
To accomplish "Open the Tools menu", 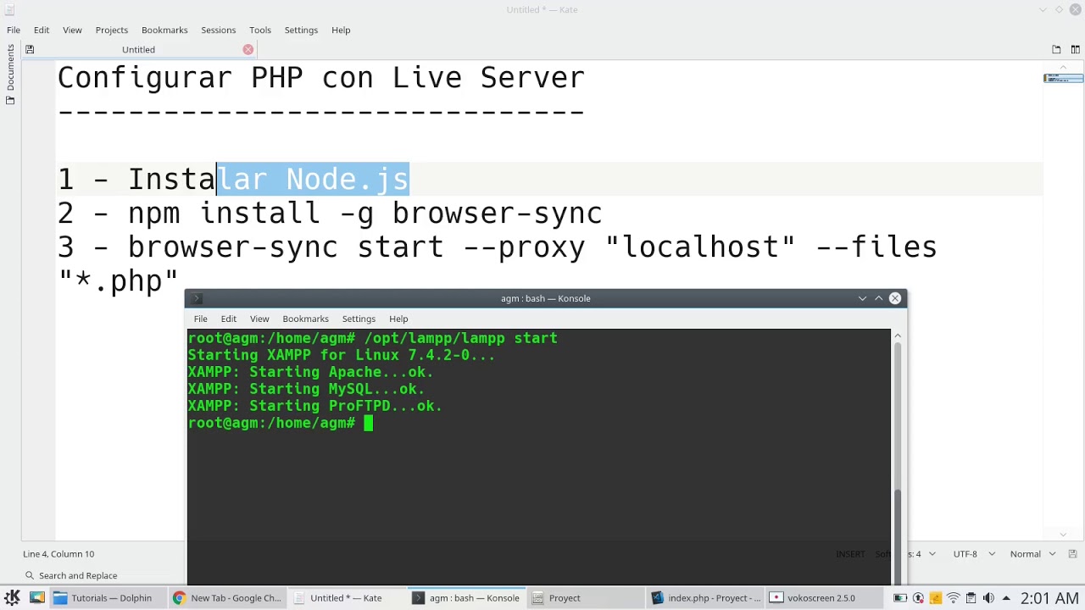I will pyautogui.click(x=260, y=30).
